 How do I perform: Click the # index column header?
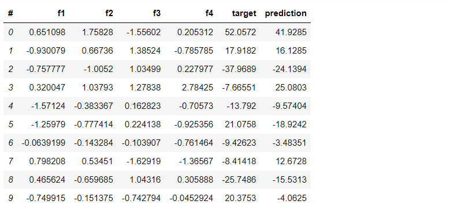pos(10,13)
